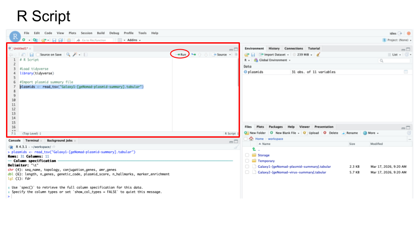Toggle the Source on Save checkbox

pos(38,55)
